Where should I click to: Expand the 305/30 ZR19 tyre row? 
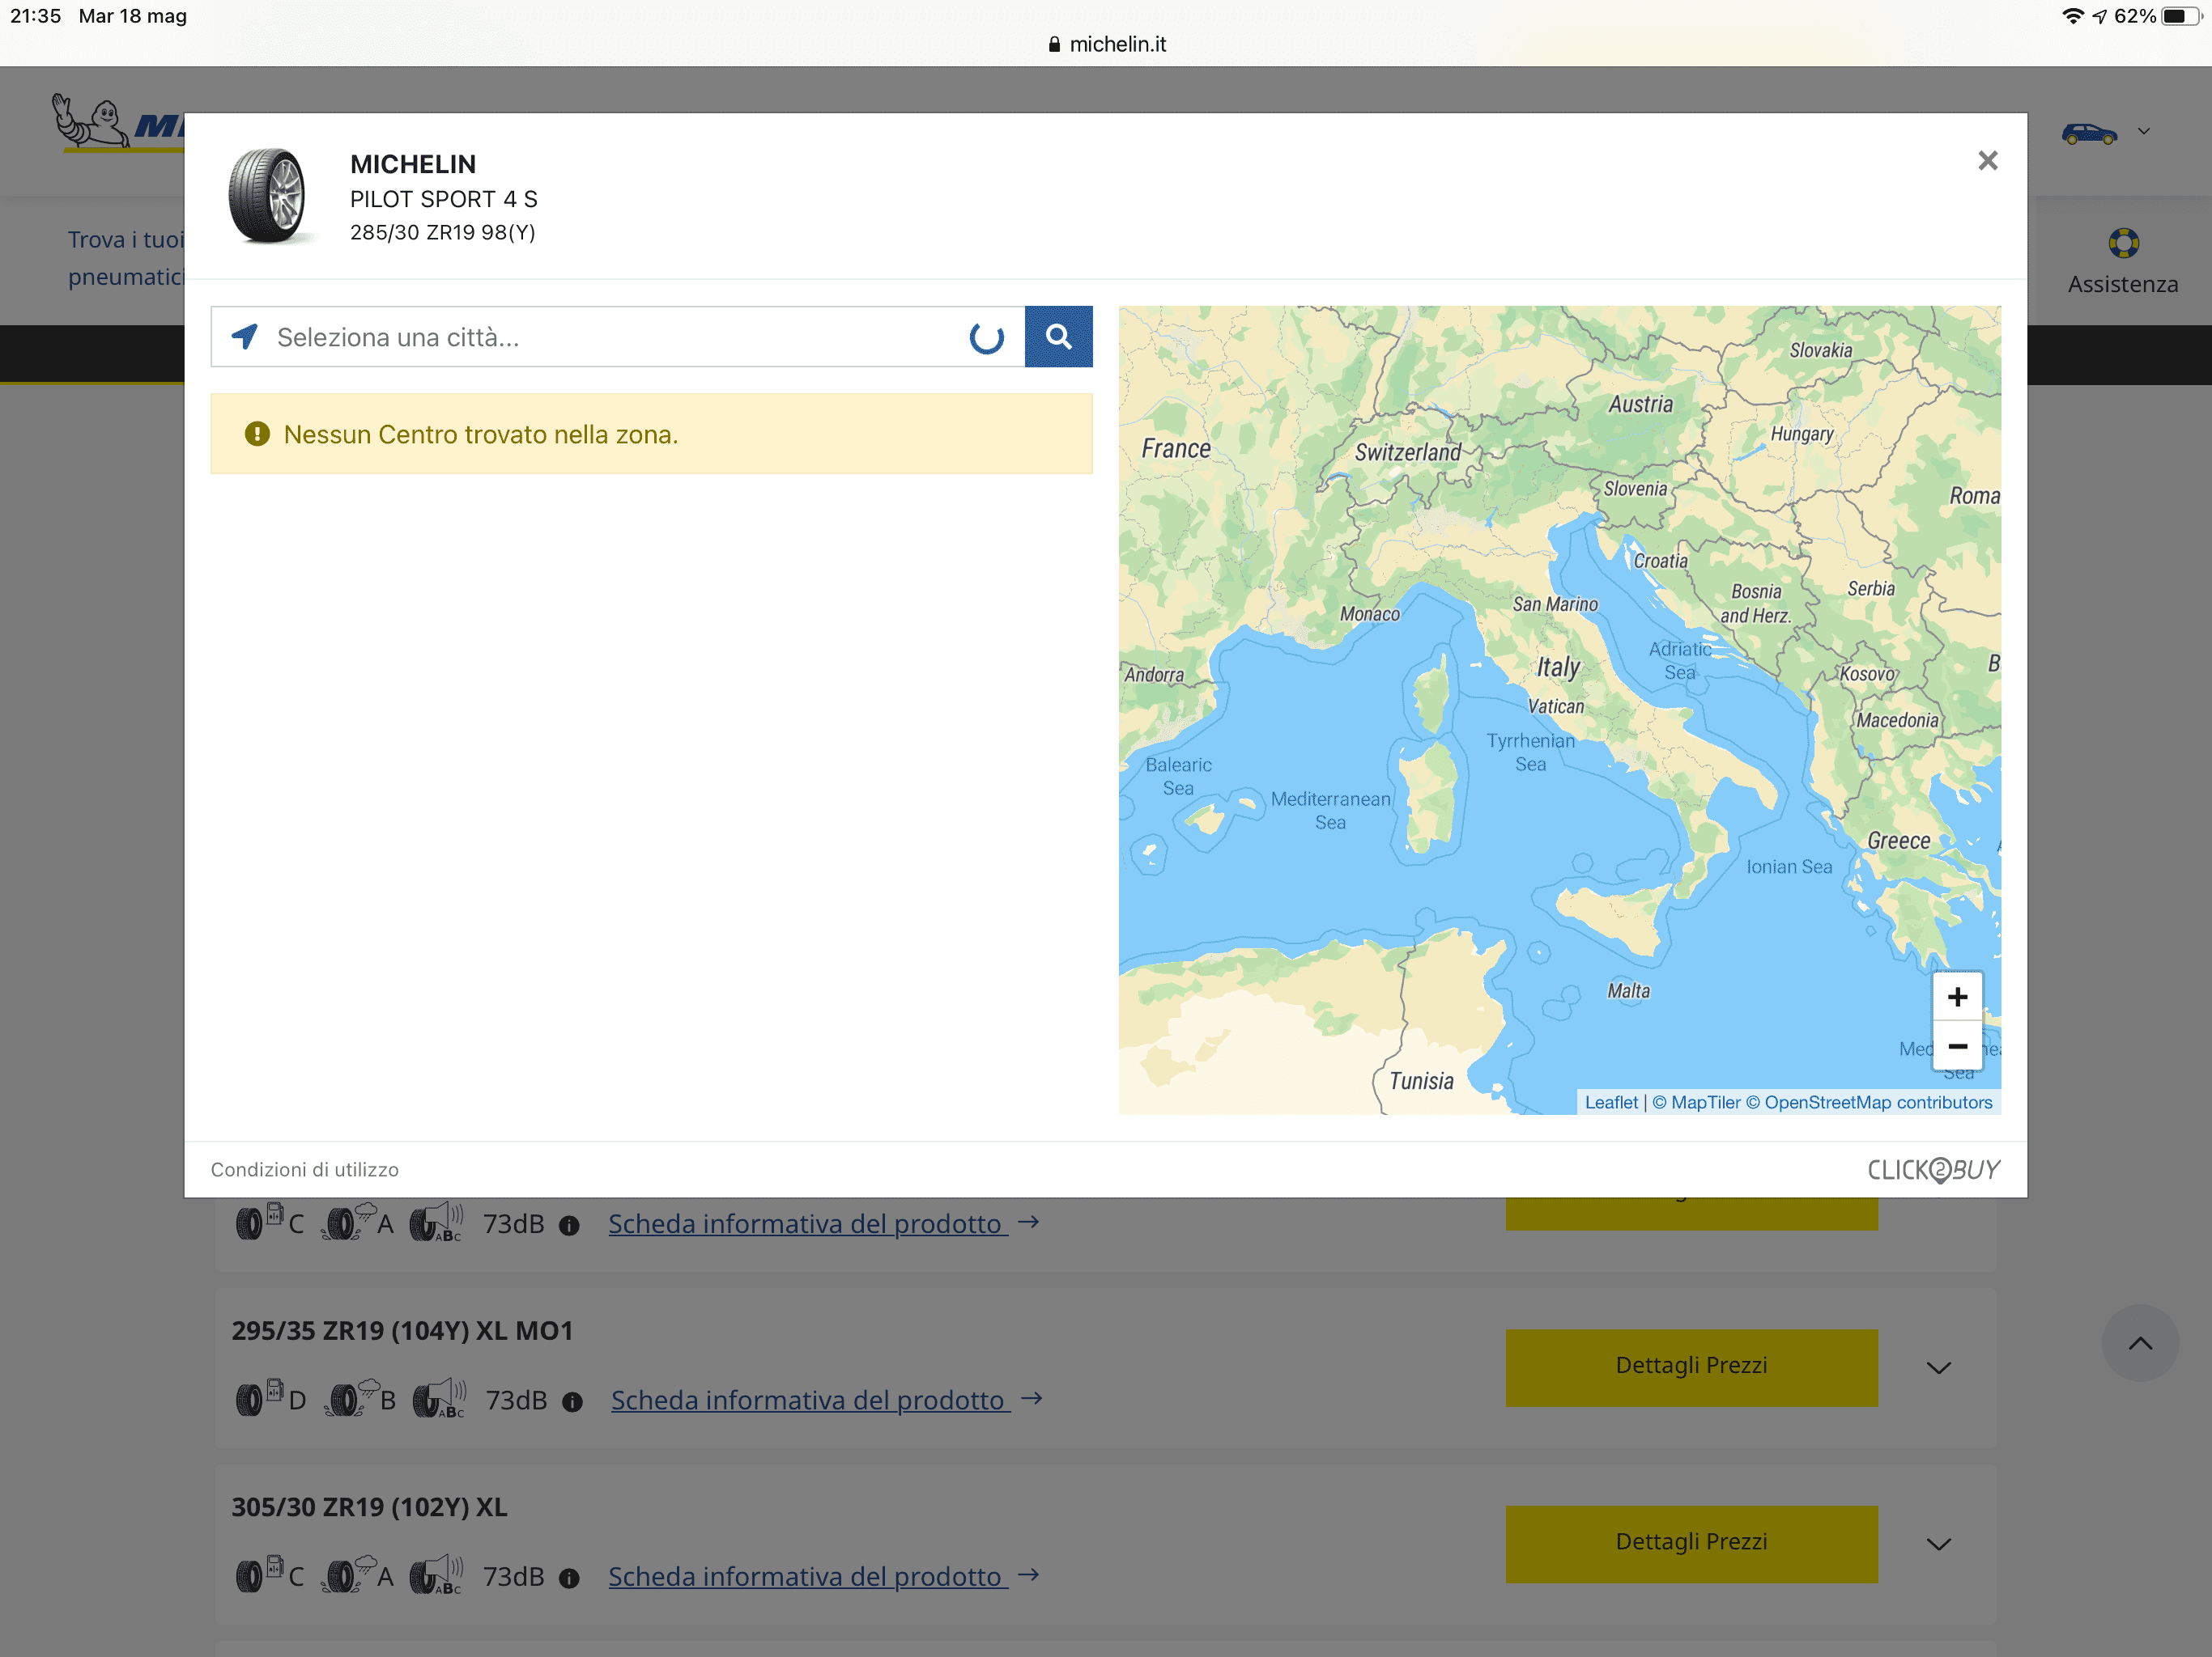[x=1939, y=1544]
